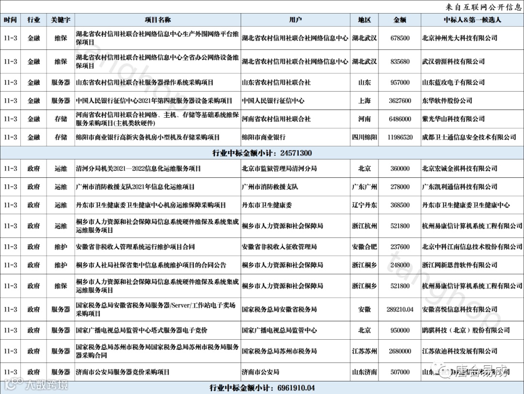Select the amount 248000
This screenshot has height=394, width=524.
(x=400, y=265)
